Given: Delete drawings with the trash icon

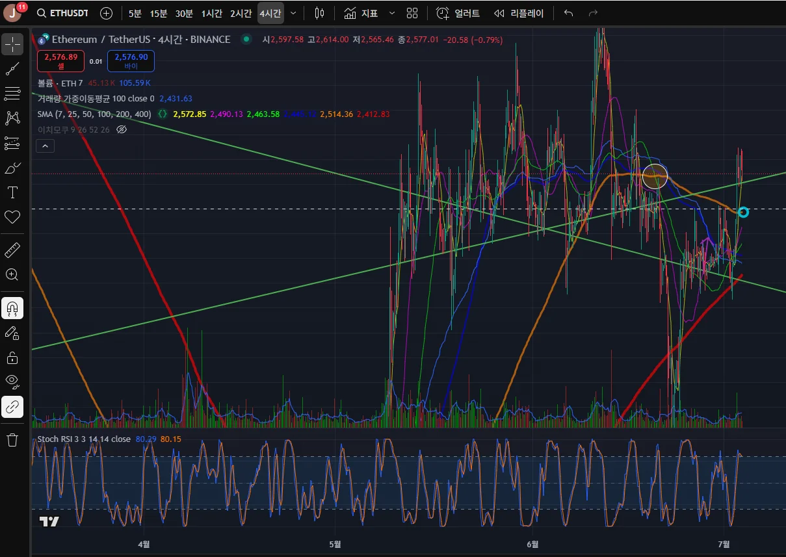Looking at the screenshot, I should (x=12, y=440).
